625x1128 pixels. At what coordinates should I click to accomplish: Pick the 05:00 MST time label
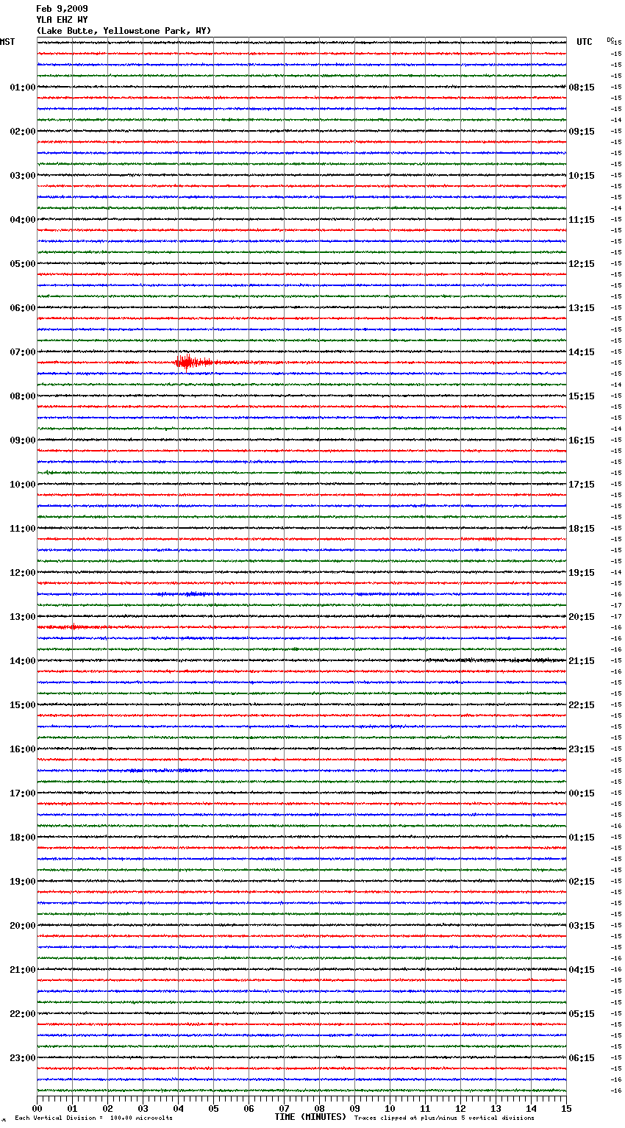[23, 264]
